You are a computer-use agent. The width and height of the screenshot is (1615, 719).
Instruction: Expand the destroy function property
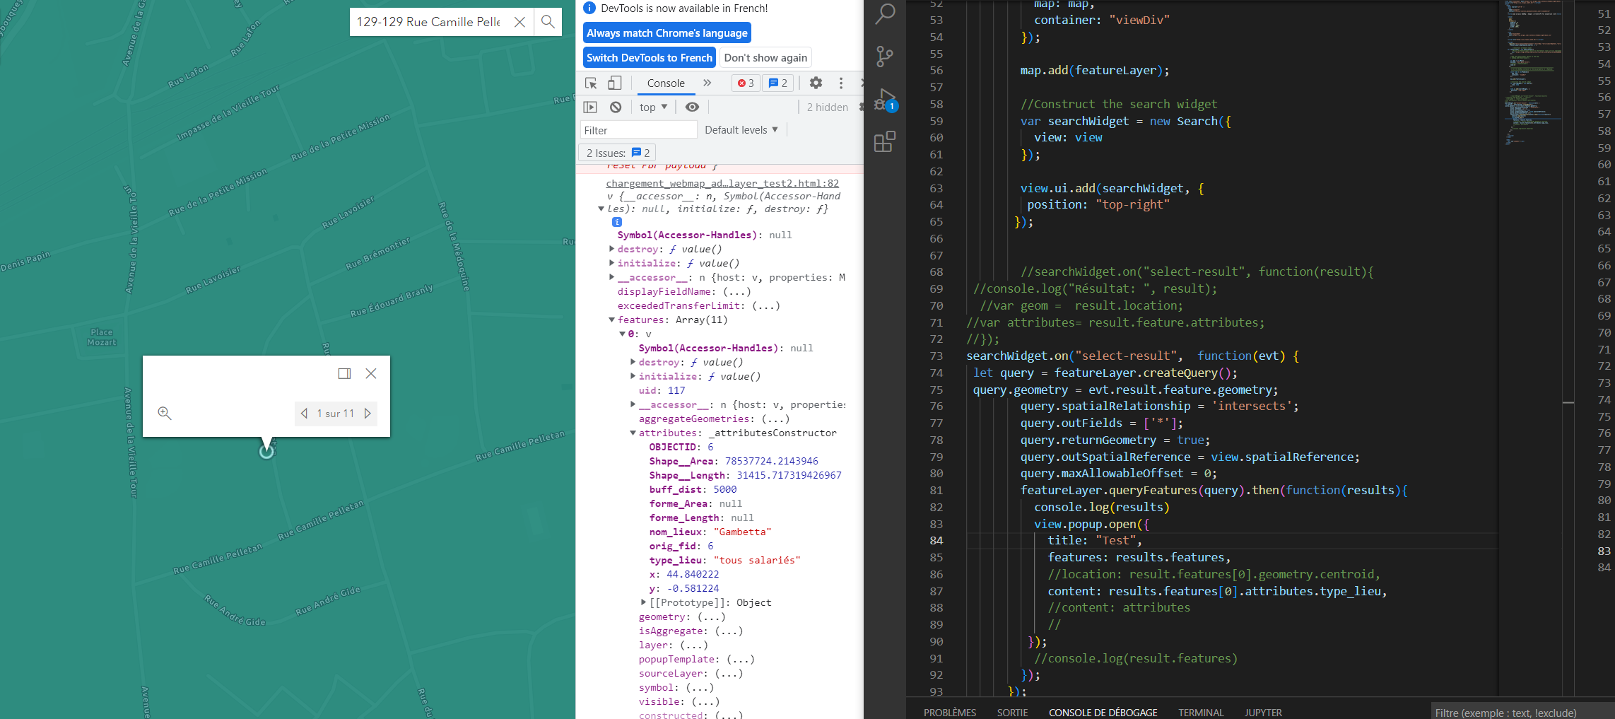pyautogui.click(x=612, y=249)
